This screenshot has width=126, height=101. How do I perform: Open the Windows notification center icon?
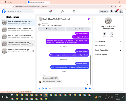pyautogui.click(x=123, y=97)
